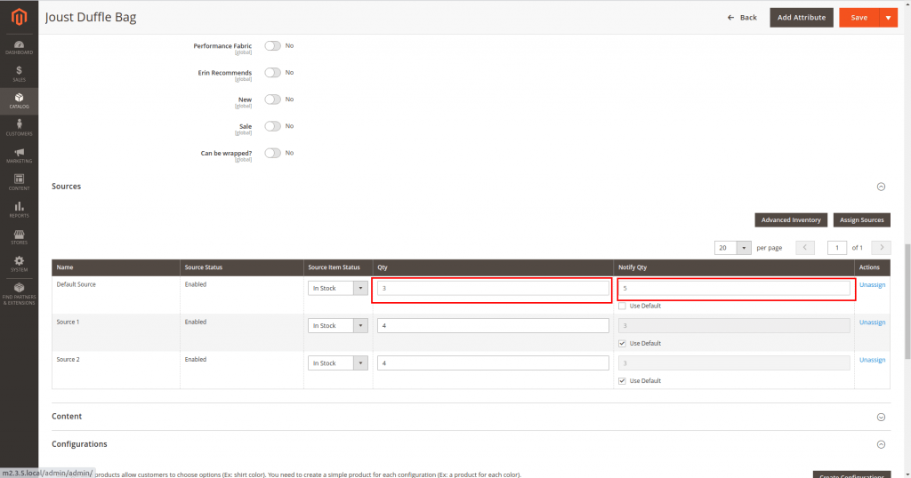Uncheck Use Default for Source 1
The image size is (911, 478).
tap(622, 343)
